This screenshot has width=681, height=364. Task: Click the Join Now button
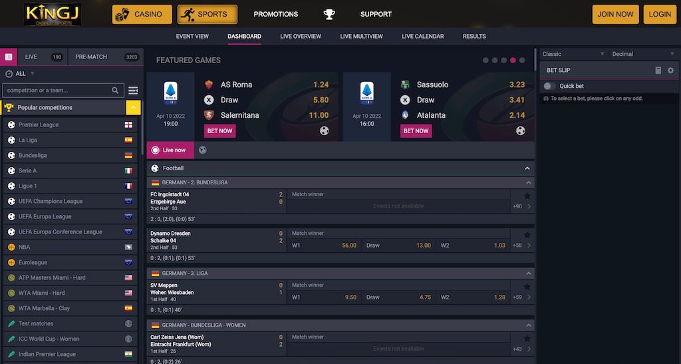point(615,15)
